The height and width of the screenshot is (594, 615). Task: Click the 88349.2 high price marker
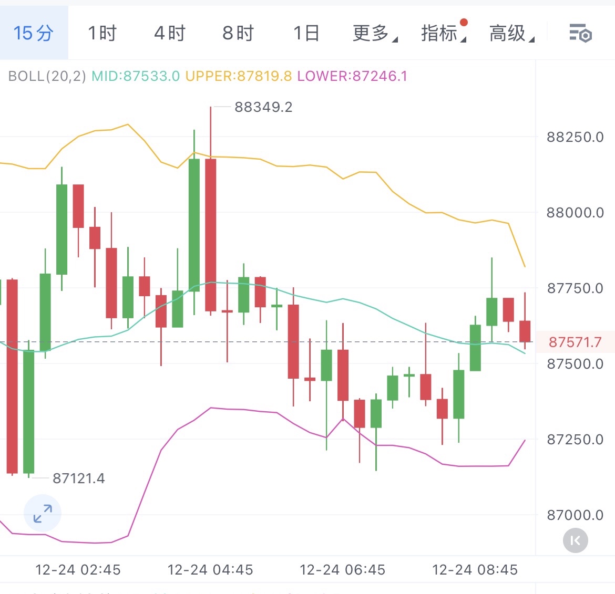pos(263,107)
